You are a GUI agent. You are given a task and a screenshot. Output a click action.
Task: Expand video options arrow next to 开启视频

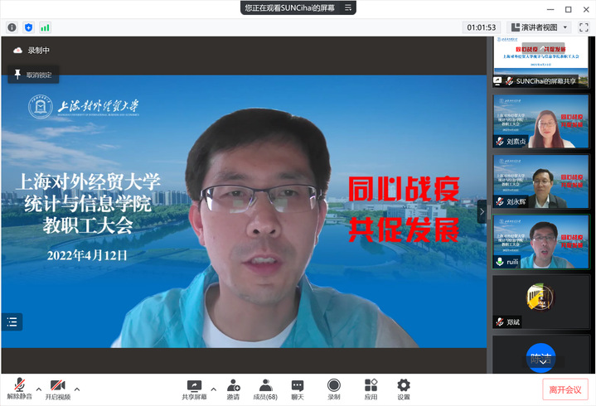tap(77, 388)
